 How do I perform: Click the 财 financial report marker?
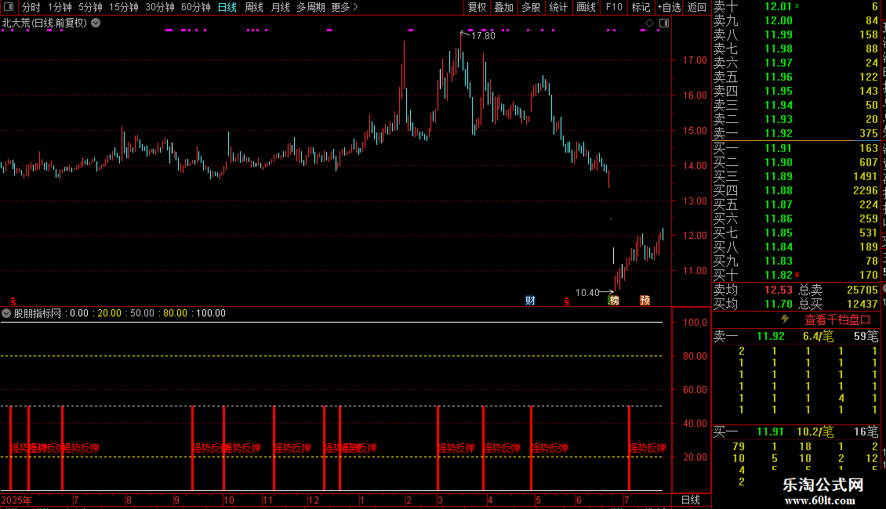[530, 300]
